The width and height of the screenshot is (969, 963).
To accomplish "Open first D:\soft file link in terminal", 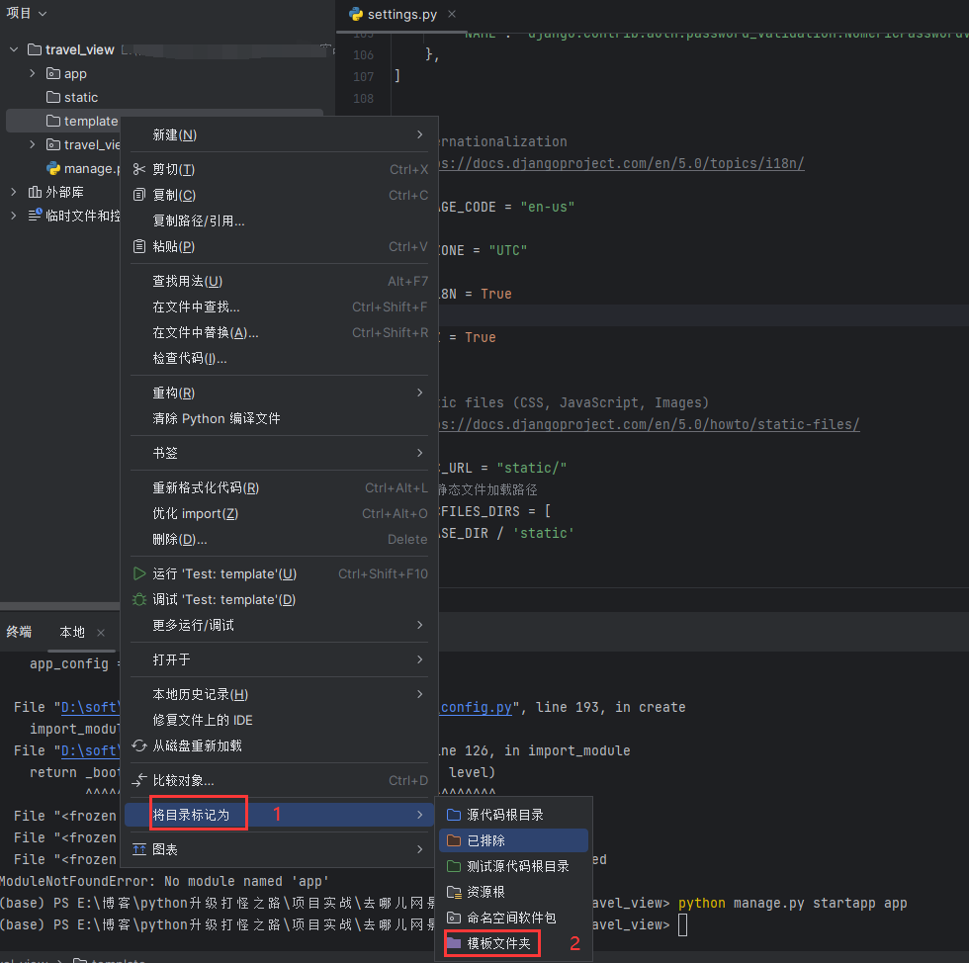I will pos(90,707).
